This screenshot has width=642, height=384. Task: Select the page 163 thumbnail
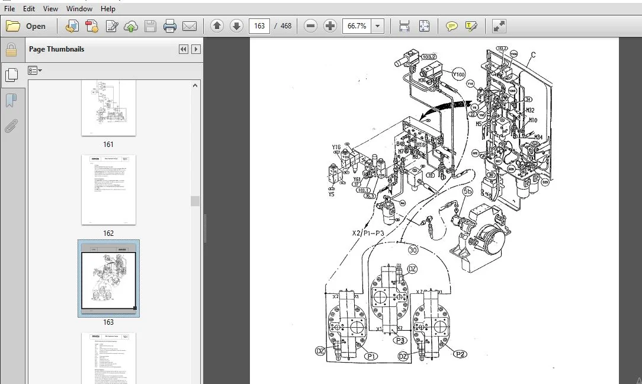(x=108, y=279)
